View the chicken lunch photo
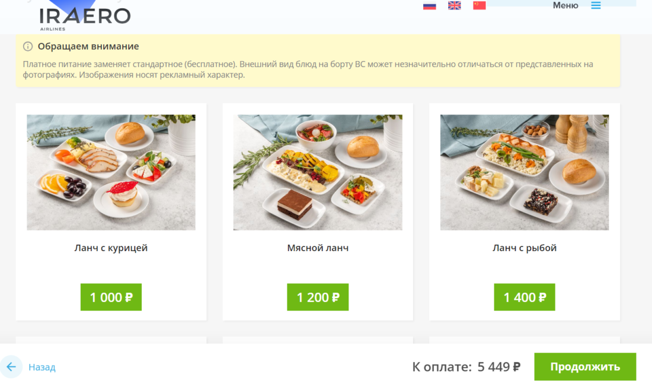This screenshot has height=388, width=652. point(111,172)
